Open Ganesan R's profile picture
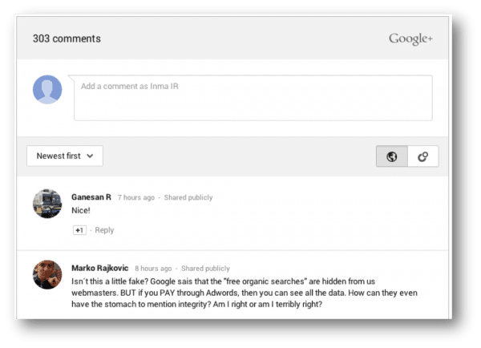This screenshot has width=481, height=348. tap(47, 204)
